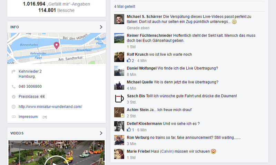Open the 4 Mal geteilt shares link
The width and height of the screenshot is (276, 165).
click(125, 7)
